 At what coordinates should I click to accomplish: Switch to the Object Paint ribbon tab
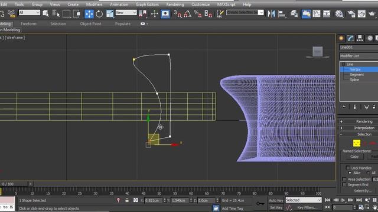90,24
